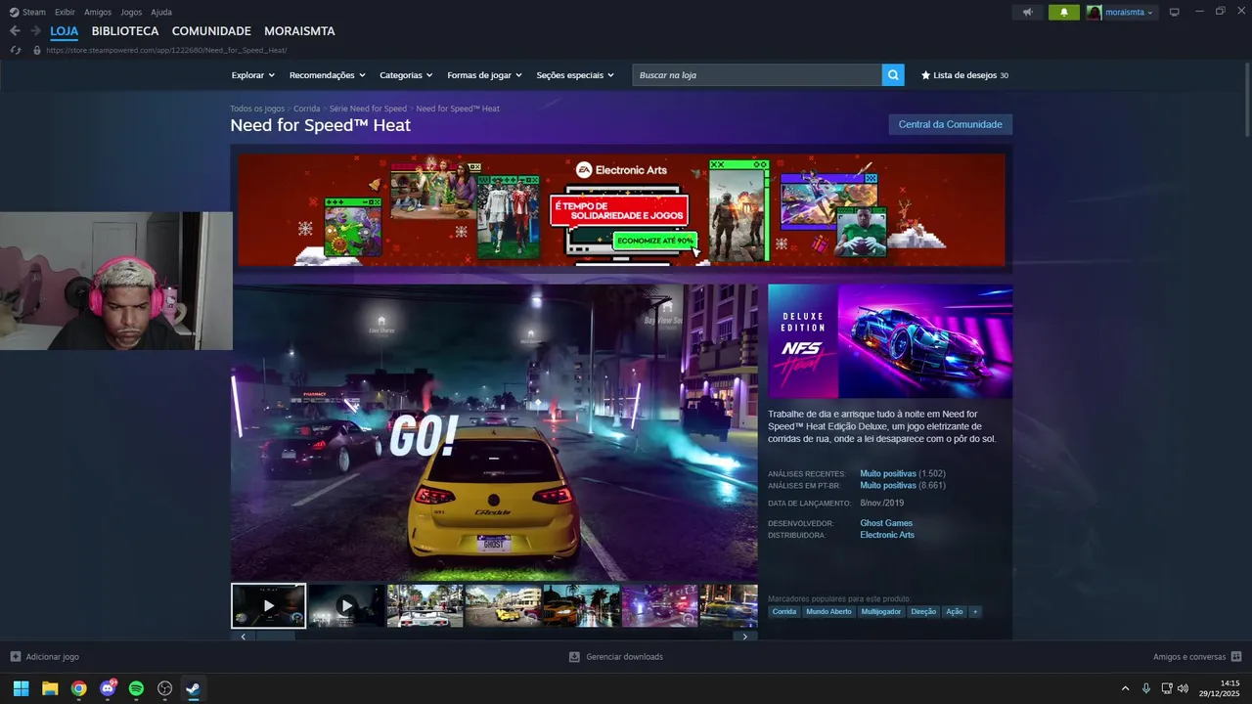Screen dimensions: 1252x704
Task: Open Spotify from the taskbar
Action: (136, 688)
